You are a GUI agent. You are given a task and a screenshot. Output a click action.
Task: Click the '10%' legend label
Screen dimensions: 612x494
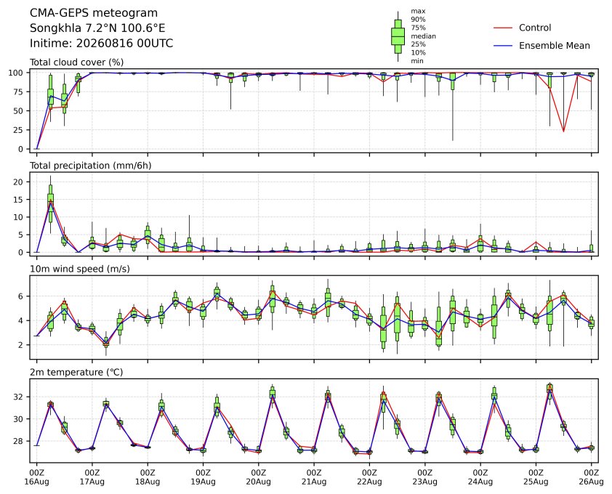coord(418,53)
